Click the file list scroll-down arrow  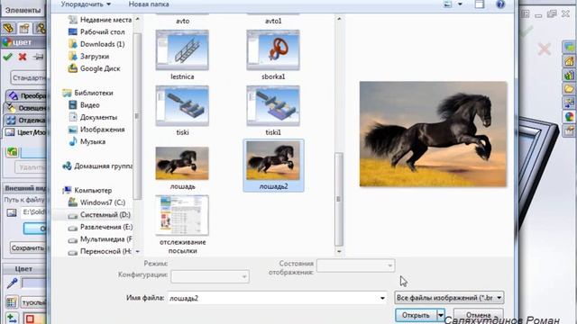[339, 252]
